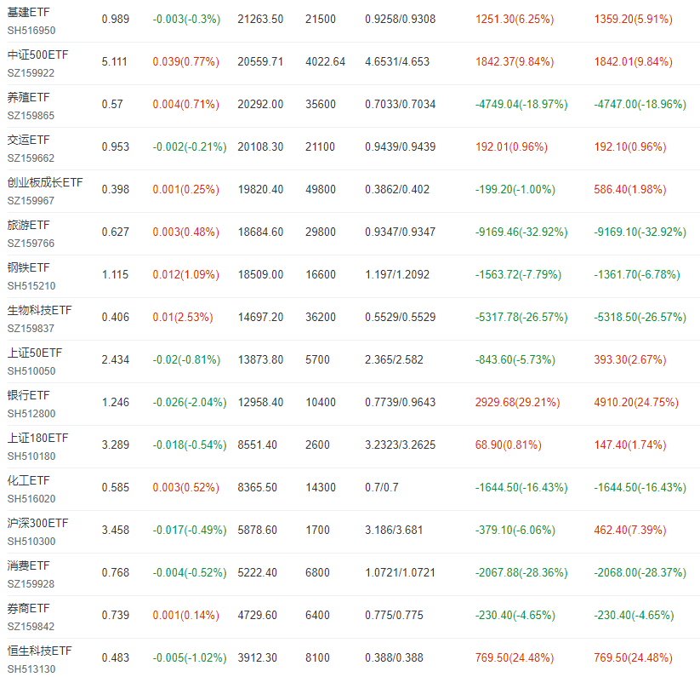Select the 生物科技ETF name
Viewport: 700px width, 677px height.
(x=40, y=310)
